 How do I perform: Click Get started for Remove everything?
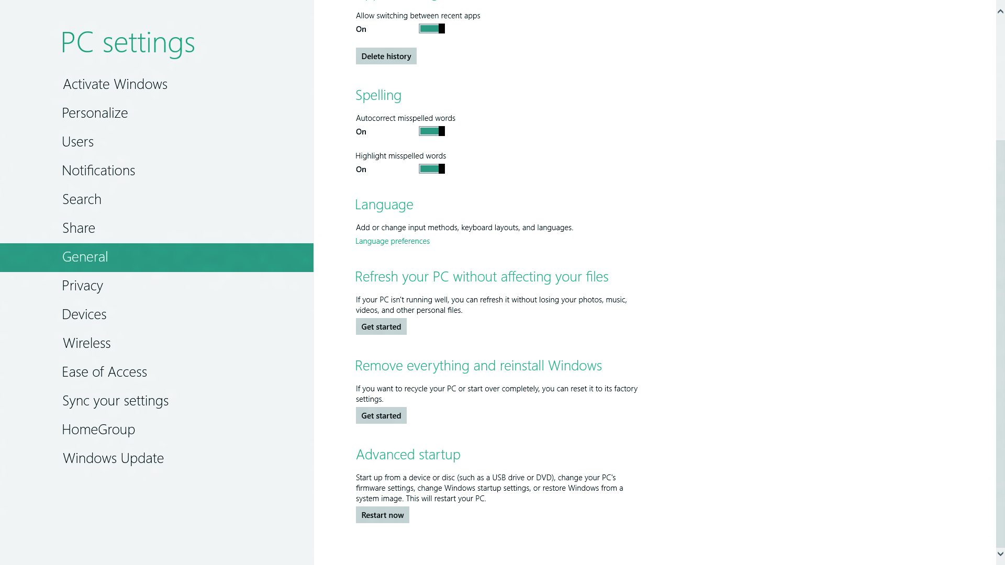click(381, 415)
